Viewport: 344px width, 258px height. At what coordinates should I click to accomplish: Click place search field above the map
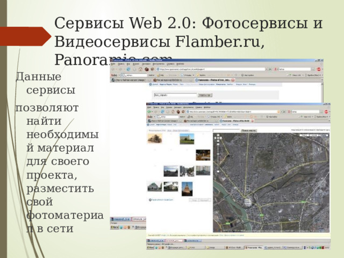pos(226,131)
